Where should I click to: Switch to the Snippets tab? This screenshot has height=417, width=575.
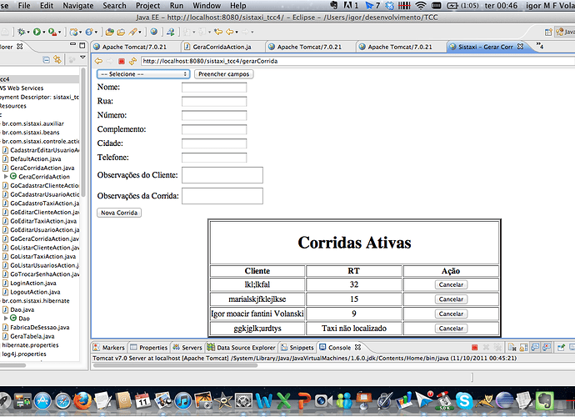click(297, 347)
